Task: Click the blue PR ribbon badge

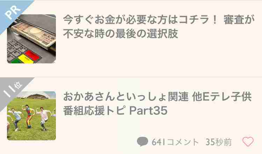Action: [13, 13]
